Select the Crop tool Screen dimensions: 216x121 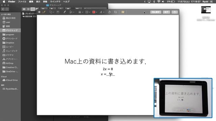pyautogui.click(x=115, y=12)
